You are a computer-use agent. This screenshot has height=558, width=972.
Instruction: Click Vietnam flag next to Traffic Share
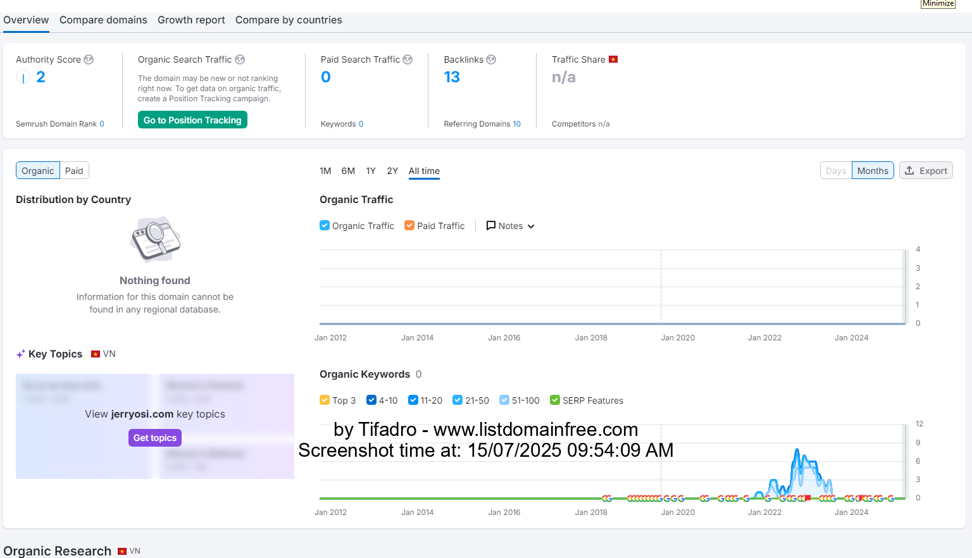[613, 59]
